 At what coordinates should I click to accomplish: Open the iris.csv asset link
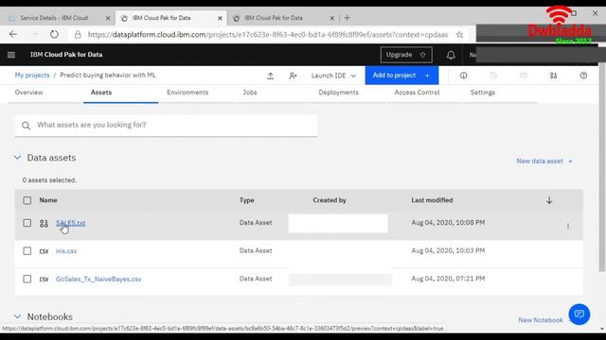pos(66,251)
